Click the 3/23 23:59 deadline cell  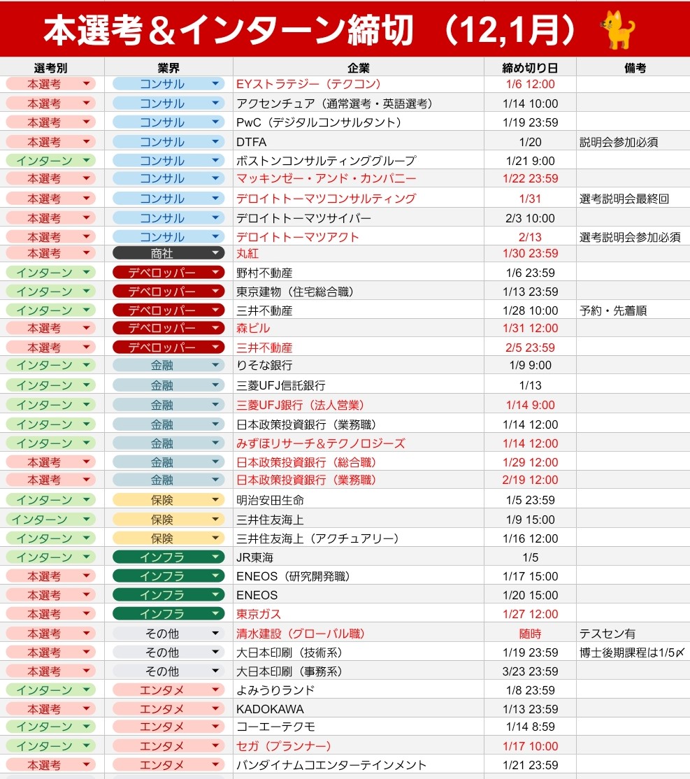tap(530, 671)
